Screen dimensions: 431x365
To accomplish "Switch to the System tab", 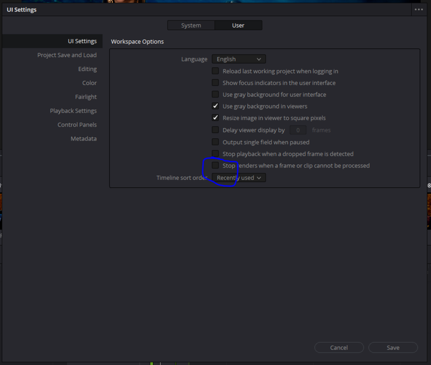I will pyautogui.click(x=191, y=25).
